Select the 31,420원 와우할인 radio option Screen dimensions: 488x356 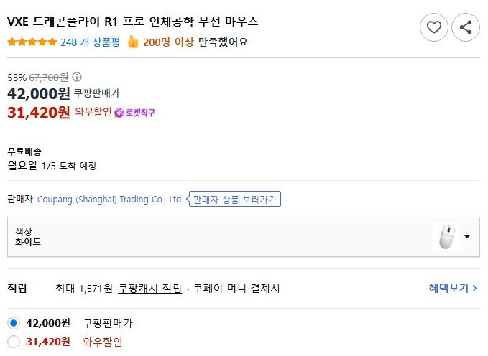pos(14,342)
